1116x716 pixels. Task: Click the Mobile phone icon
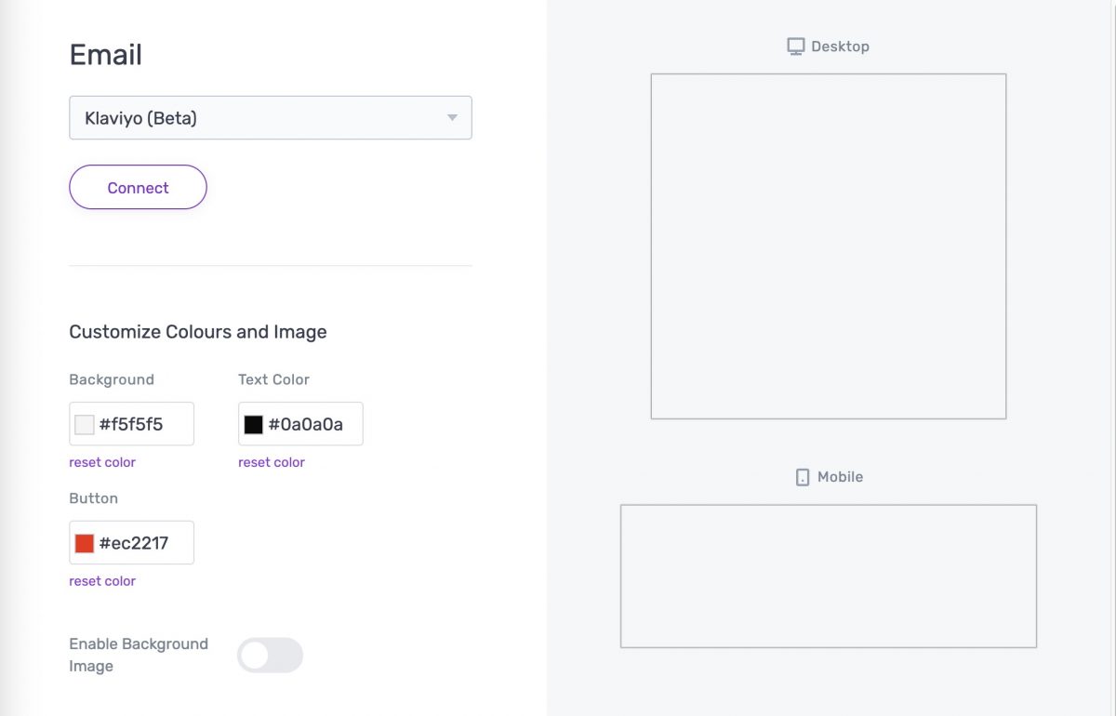pos(803,477)
